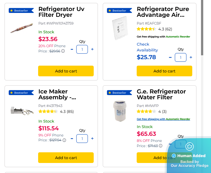Open Refrigerator Uv Filter Dryer product image
Image resolution: width=211 pixels, height=173 pixels.
coord(22,28)
